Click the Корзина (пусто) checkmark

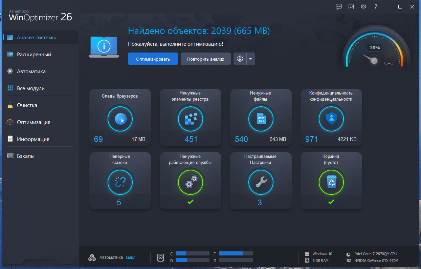click(331, 202)
